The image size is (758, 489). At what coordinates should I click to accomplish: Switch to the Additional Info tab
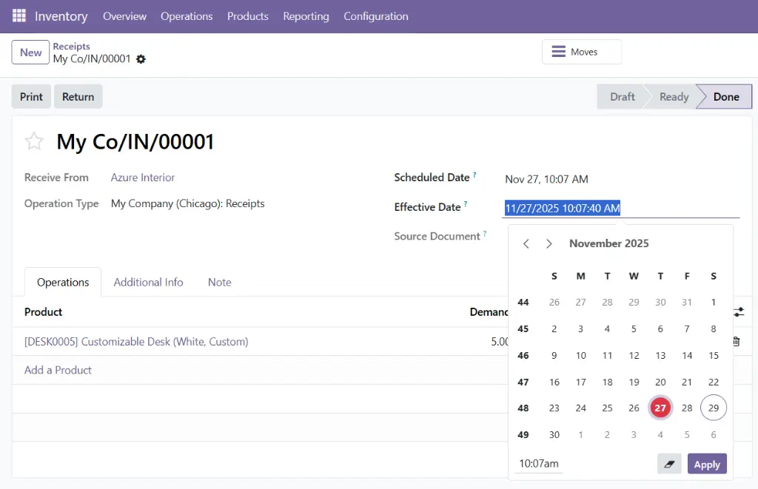[x=148, y=282]
